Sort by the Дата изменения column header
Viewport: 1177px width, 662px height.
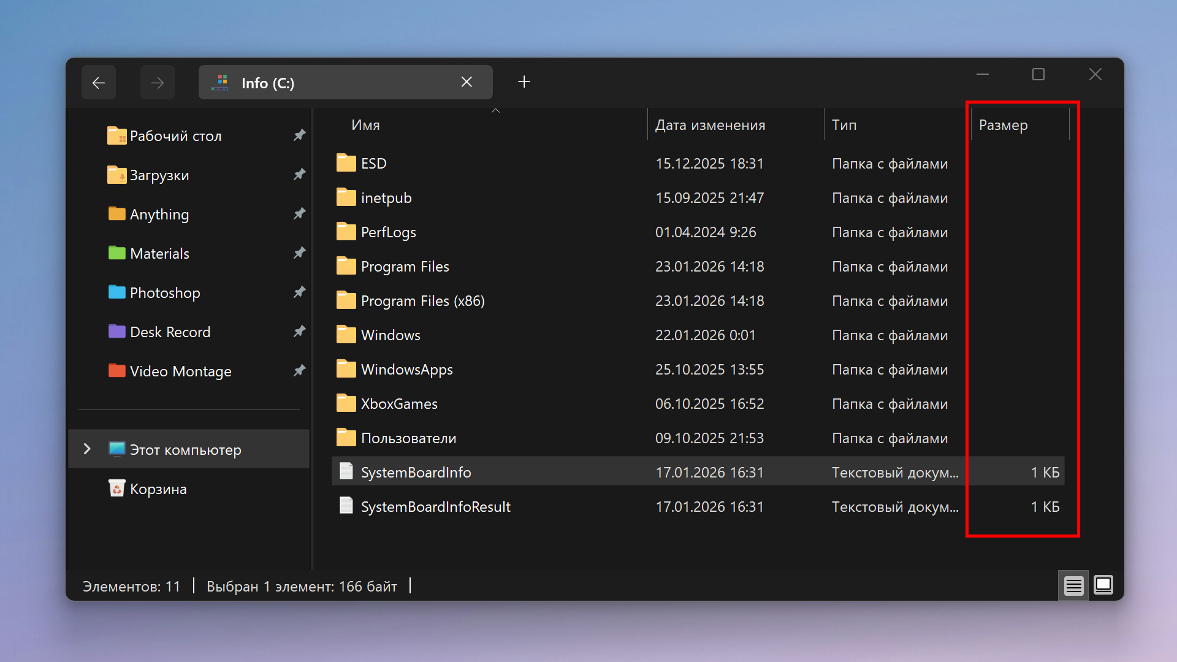710,125
